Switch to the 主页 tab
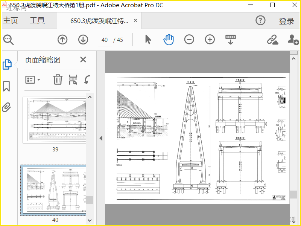This screenshot has height=226, width=301. coord(11,20)
